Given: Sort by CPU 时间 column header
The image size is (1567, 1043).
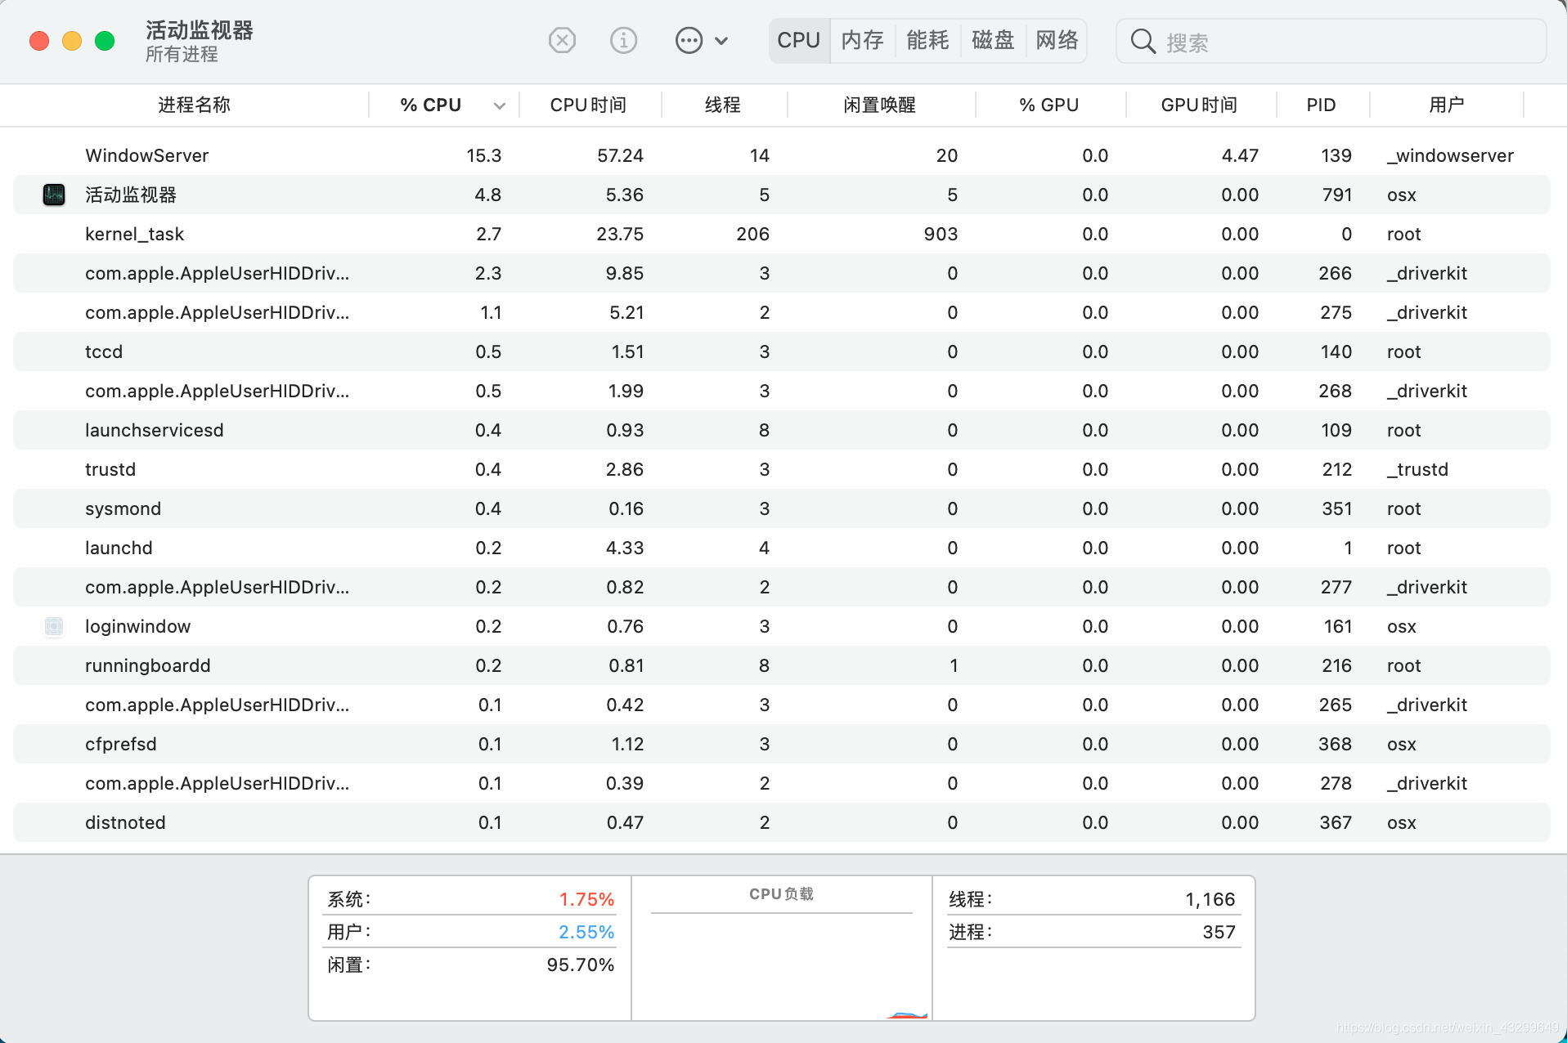Looking at the screenshot, I should (x=588, y=105).
